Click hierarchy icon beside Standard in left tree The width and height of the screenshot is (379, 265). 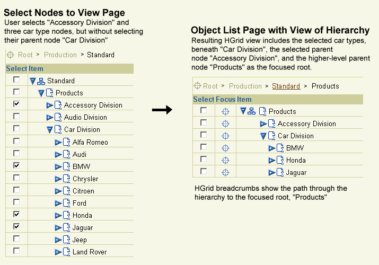(41, 81)
